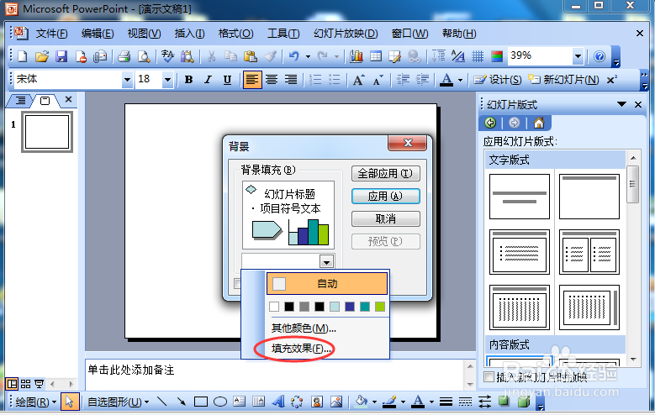Run the Spelling check icon
Screen dimensions: 655x415
[167, 56]
